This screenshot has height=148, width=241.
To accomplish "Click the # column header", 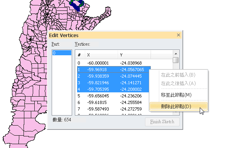I will tap(80, 55).
